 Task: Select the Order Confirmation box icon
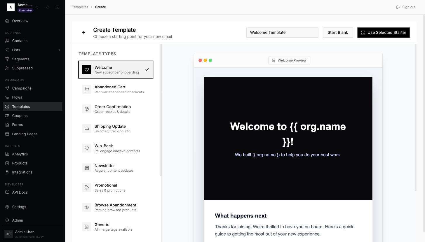(87, 109)
